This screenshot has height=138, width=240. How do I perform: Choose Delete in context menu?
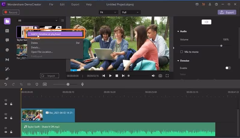point(55,43)
